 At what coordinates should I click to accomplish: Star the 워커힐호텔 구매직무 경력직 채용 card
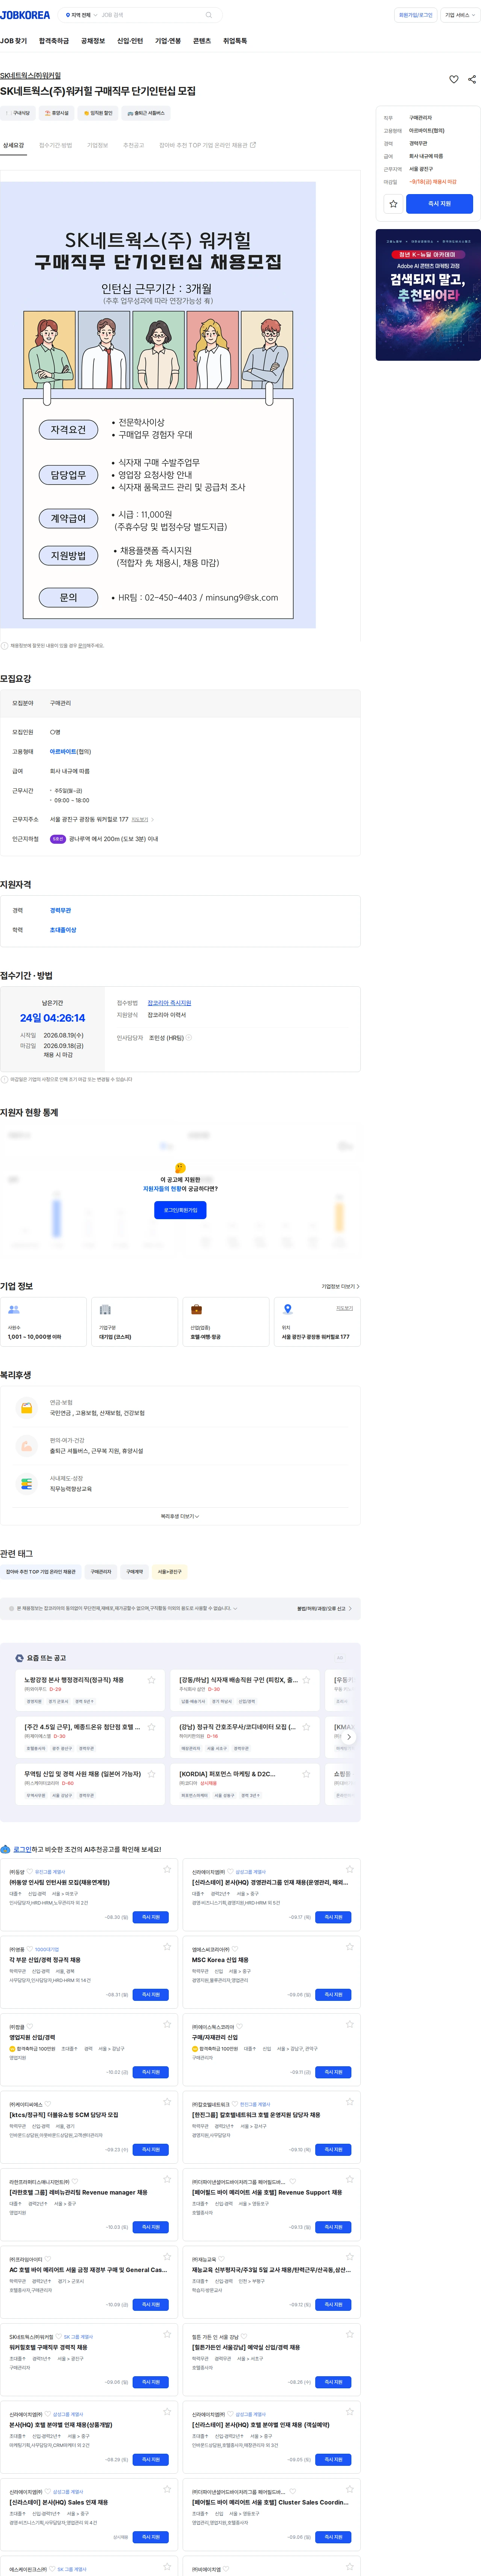pyautogui.click(x=167, y=2334)
